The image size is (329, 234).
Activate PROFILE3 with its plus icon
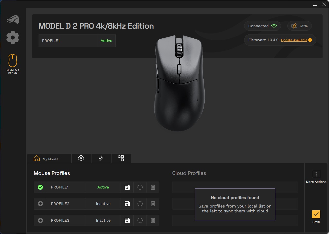tap(40, 220)
